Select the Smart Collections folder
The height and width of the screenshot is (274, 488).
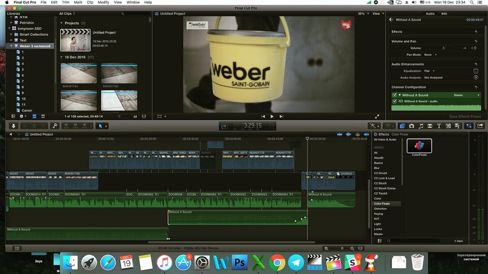(x=34, y=34)
